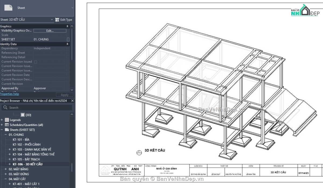Click the Apply button in Properties
This screenshot has height=188, width=323.
click(65, 95)
